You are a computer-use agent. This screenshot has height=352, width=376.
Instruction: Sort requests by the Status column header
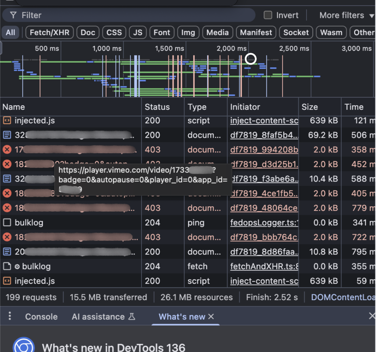157,107
